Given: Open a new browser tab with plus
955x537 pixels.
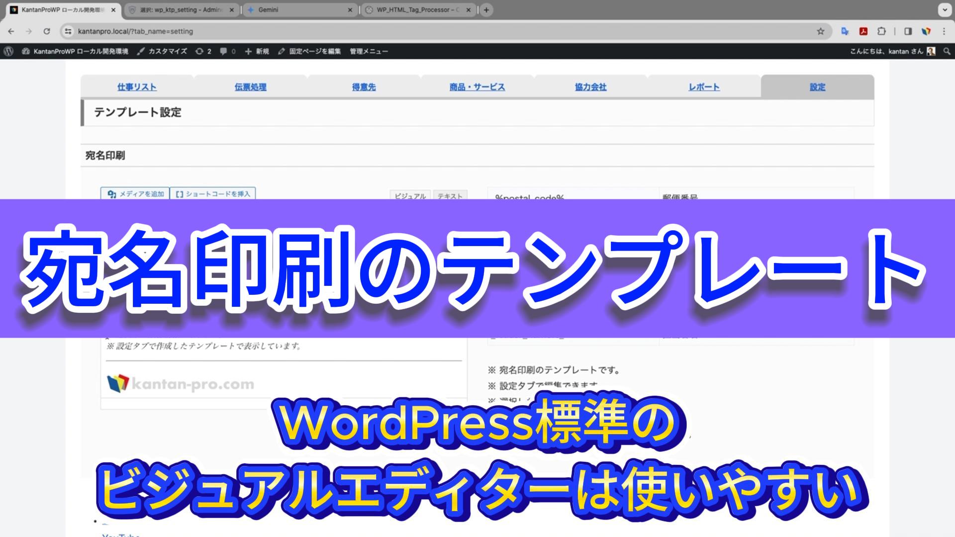Looking at the screenshot, I should (x=486, y=10).
